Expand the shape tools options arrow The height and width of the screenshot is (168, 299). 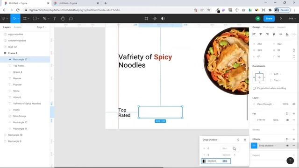click(x=38, y=19)
